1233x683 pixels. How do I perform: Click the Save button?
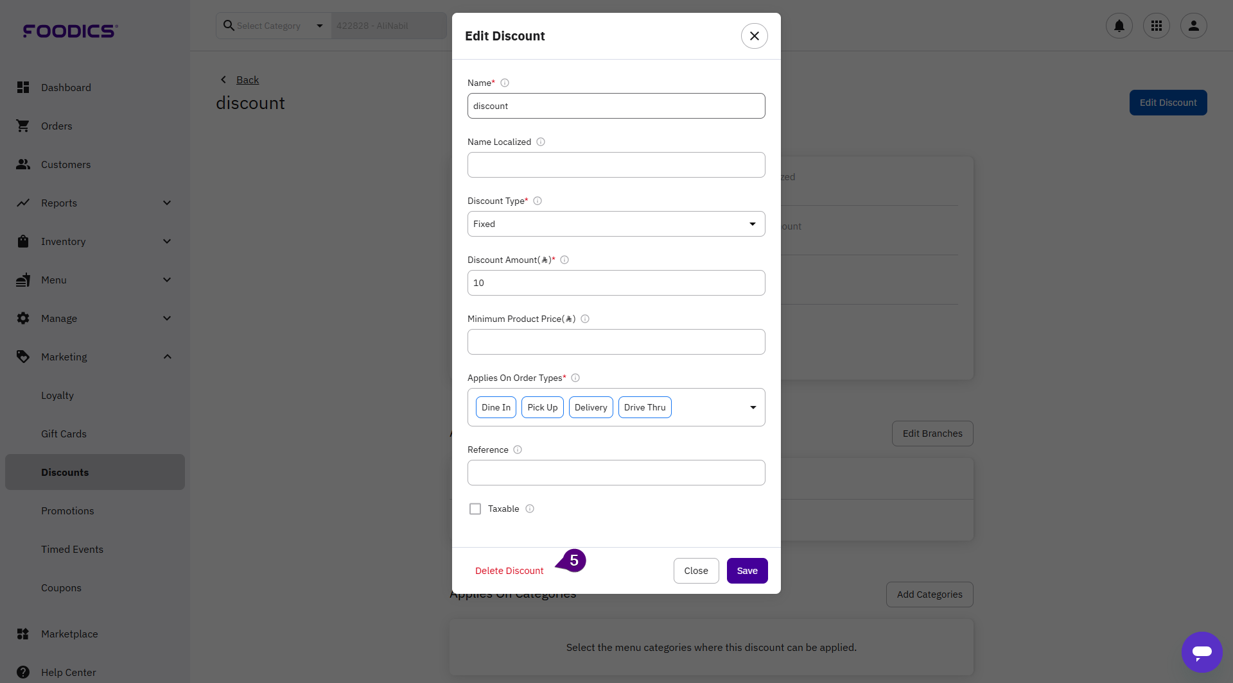pos(747,571)
